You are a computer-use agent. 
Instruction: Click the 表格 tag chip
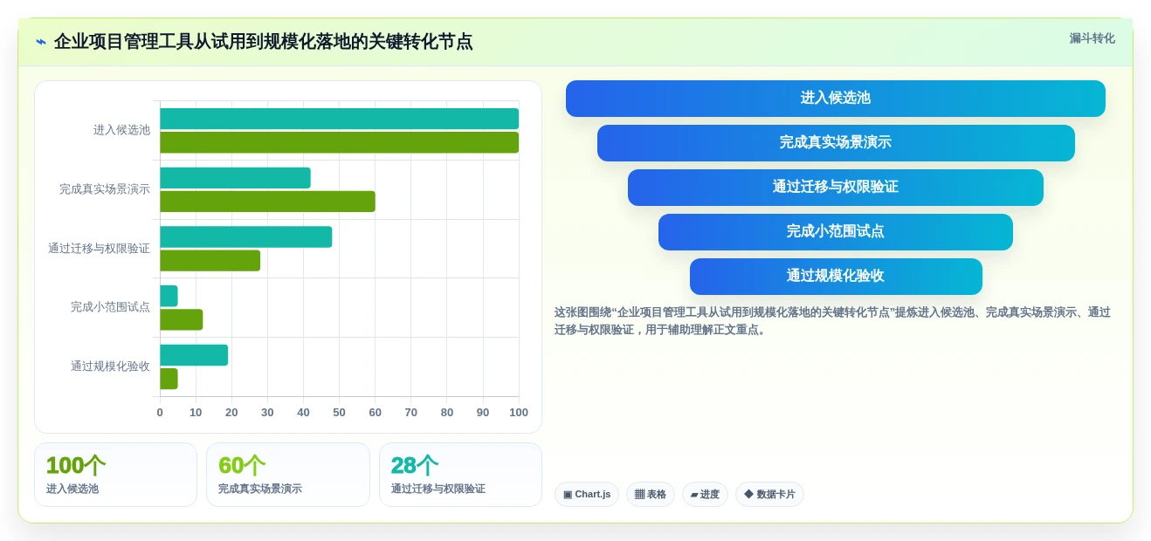pos(651,495)
